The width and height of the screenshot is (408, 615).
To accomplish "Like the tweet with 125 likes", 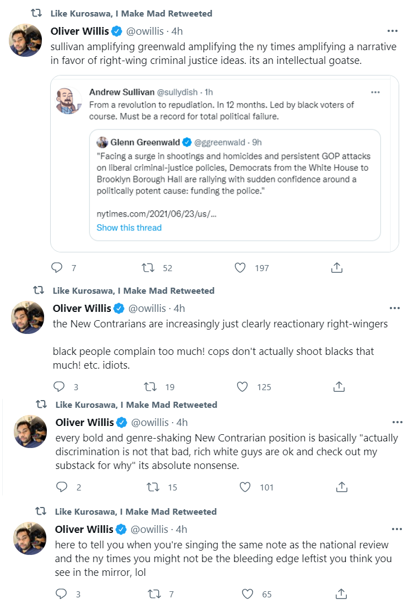I will pyautogui.click(x=243, y=387).
